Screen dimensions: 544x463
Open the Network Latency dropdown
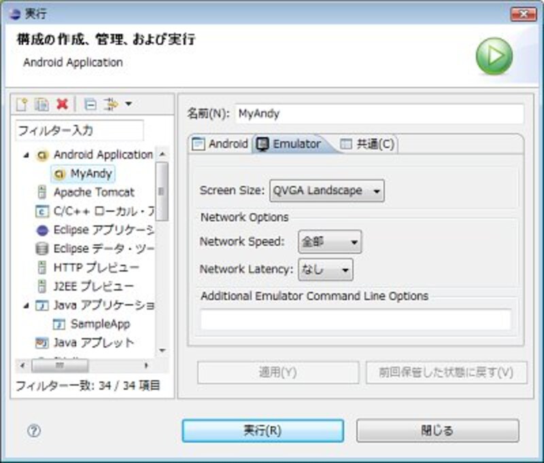[326, 270]
